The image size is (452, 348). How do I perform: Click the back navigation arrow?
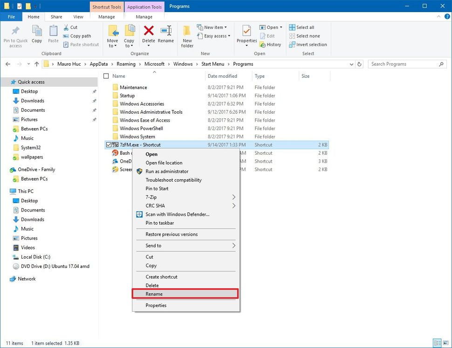pyautogui.click(x=7, y=64)
